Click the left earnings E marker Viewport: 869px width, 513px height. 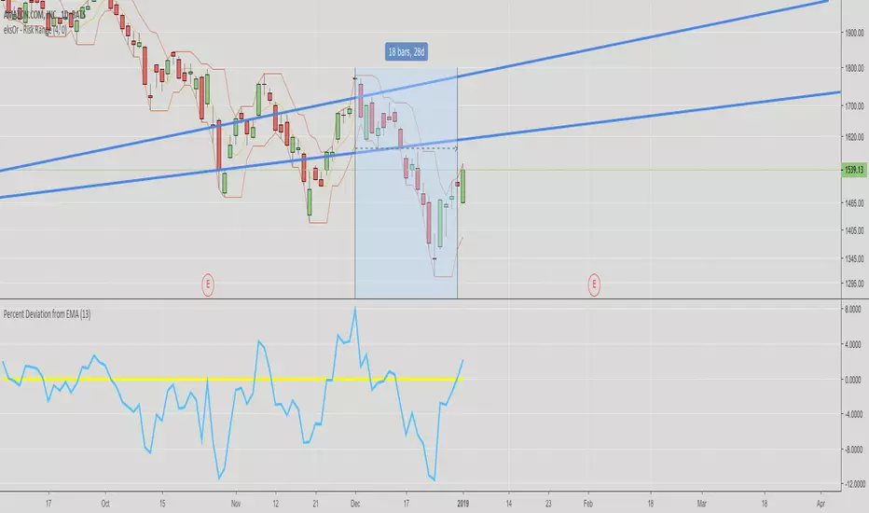[208, 284]
